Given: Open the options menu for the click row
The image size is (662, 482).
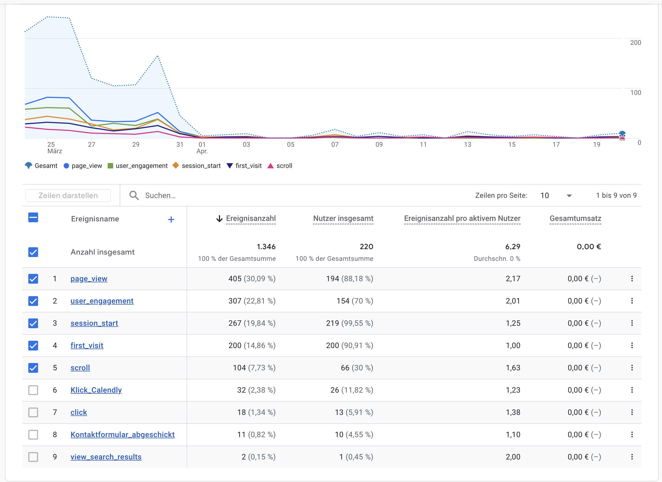Looking at the screenshot, I should (x=632, y=412).
